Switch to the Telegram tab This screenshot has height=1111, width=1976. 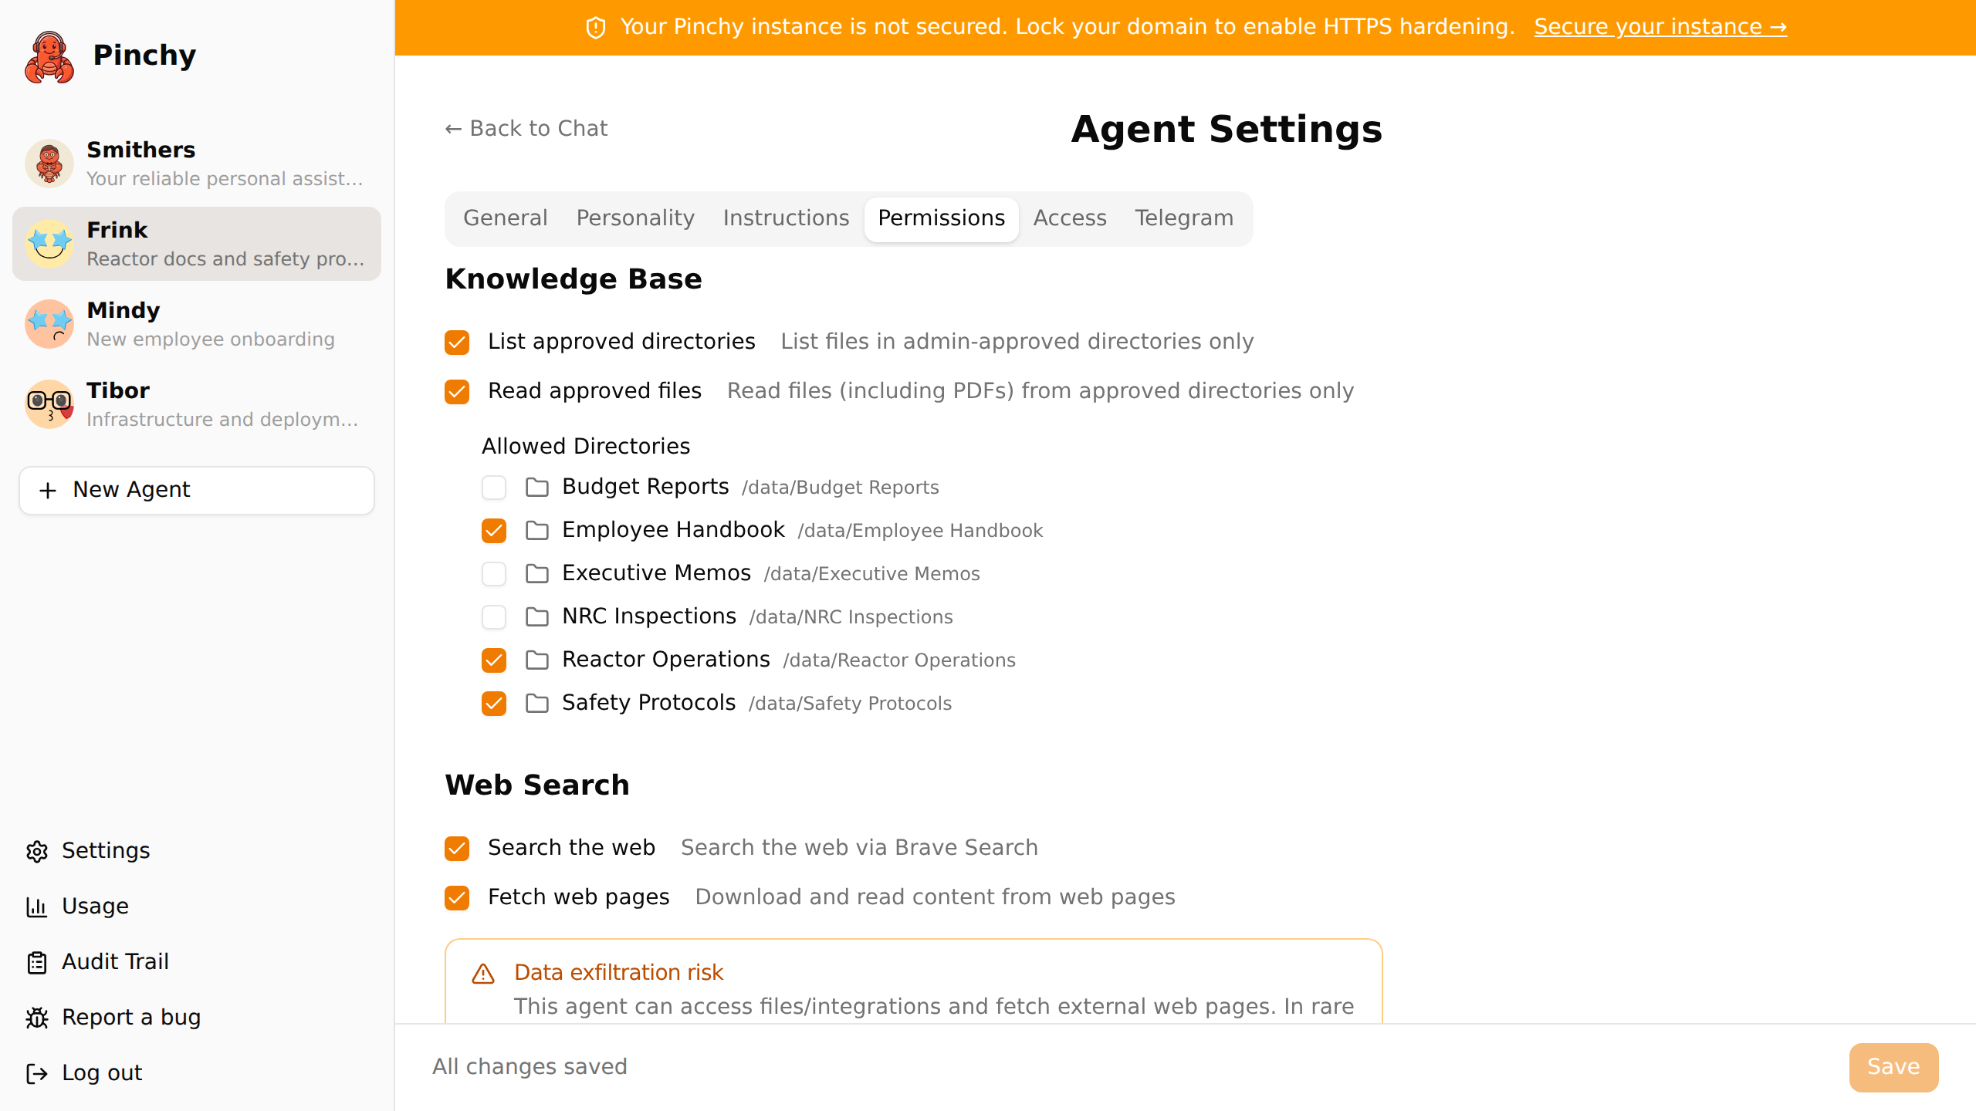pos(1184,218)
